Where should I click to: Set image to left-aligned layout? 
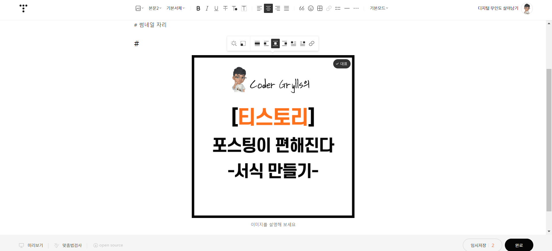266,44
